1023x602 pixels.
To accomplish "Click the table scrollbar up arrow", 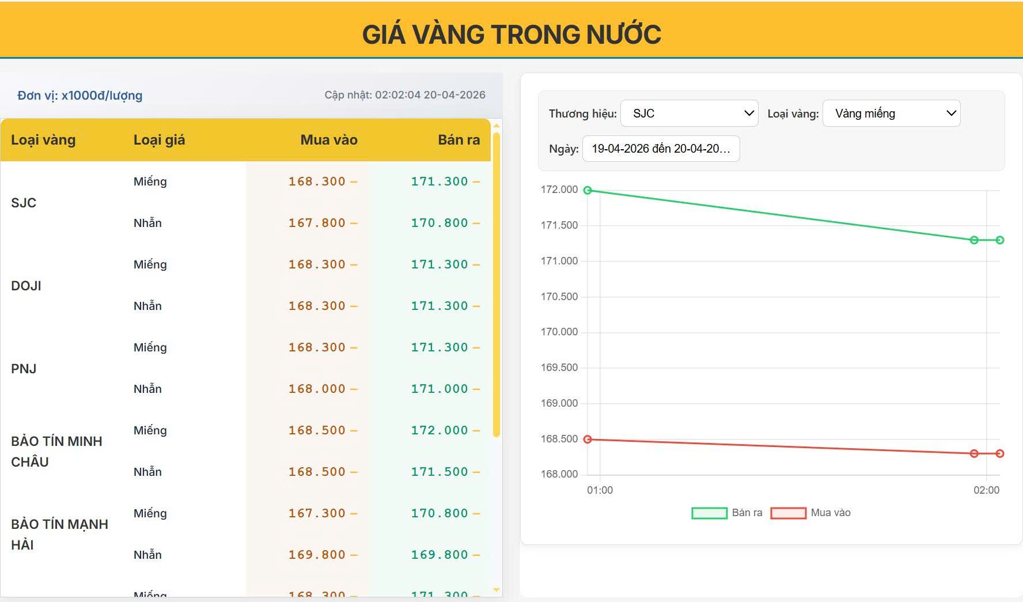I will click(x=497, y=126).
